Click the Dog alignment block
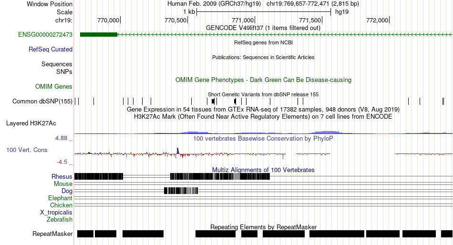This screenshot has height=245, width=453. (181, 191)
